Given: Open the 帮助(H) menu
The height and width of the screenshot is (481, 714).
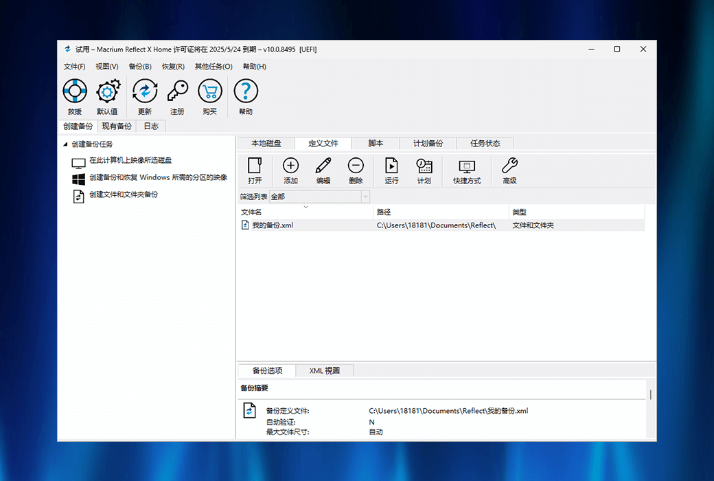Looking at the screenshot, I should (255, 67).
